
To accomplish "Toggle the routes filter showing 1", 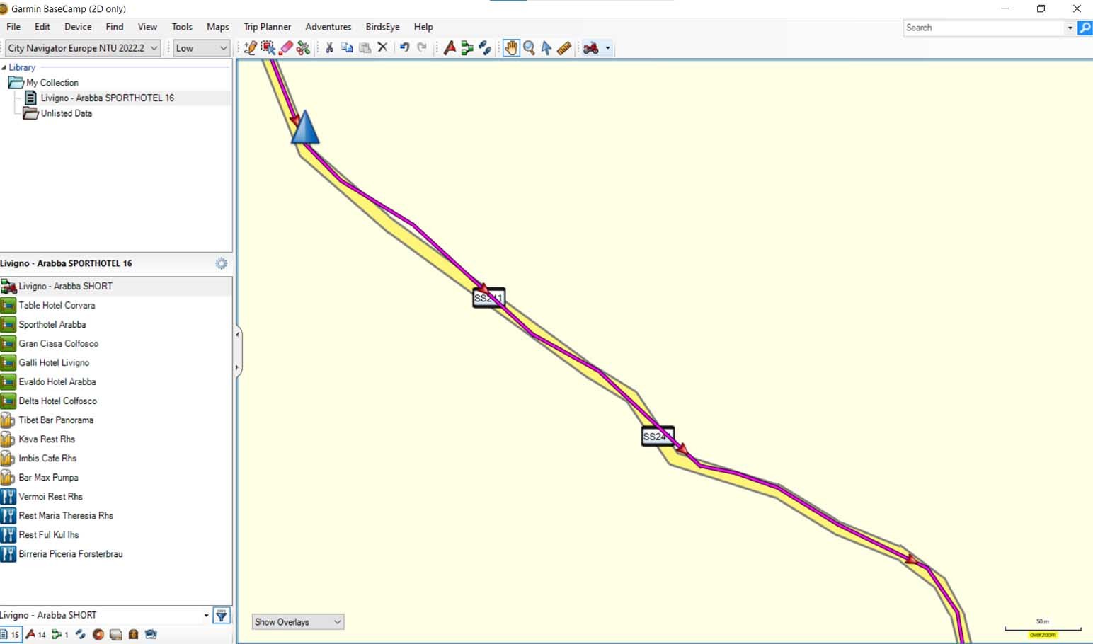I will point(60,634).
